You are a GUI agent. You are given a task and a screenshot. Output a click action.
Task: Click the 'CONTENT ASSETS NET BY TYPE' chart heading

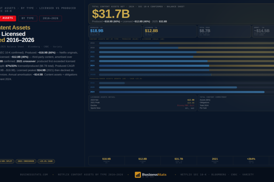click(x=127, y=39)
